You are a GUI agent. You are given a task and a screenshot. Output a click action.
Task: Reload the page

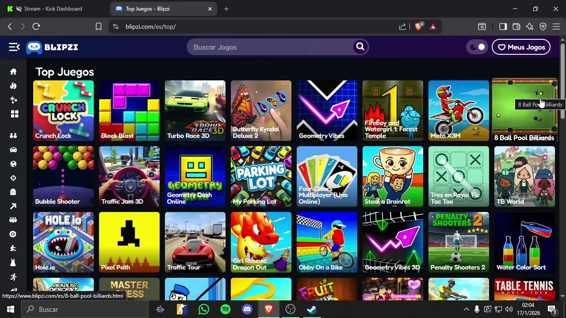tap(36, 26)
